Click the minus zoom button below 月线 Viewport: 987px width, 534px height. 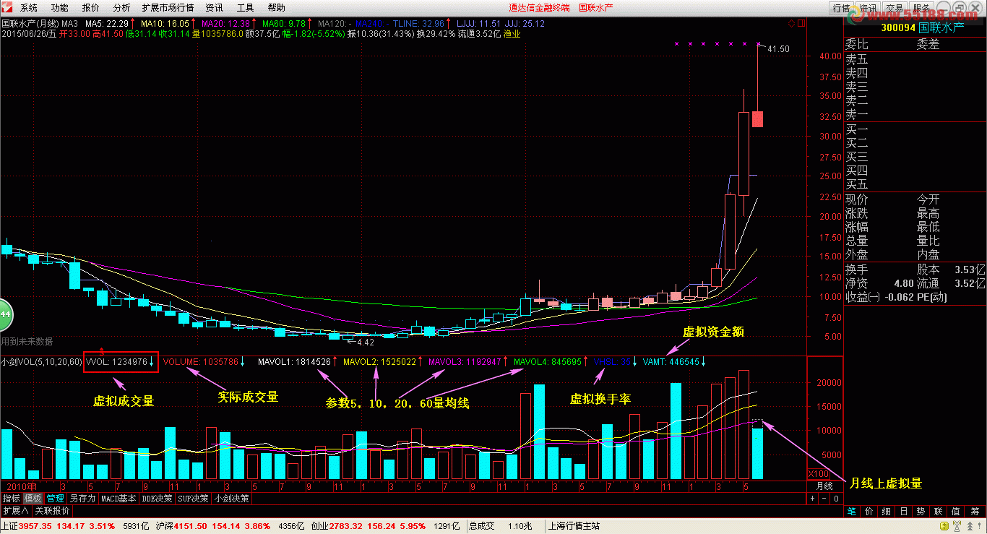tap(824, 499)
